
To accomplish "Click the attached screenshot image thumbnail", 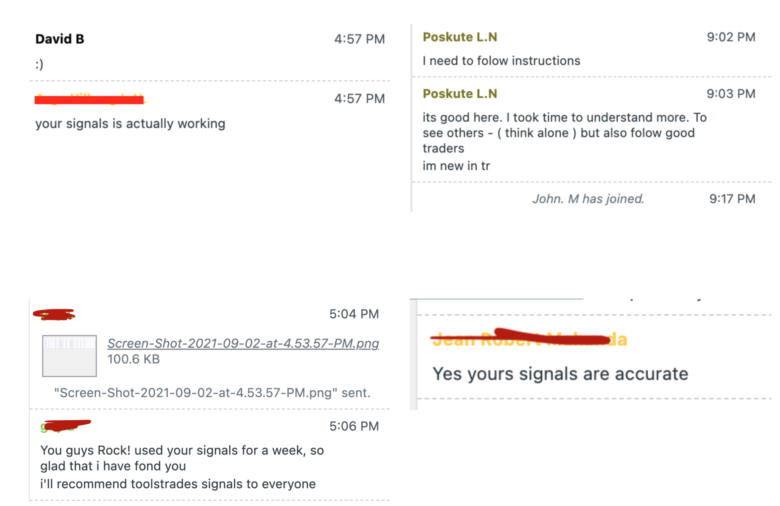I will click(x=69, y=356).
